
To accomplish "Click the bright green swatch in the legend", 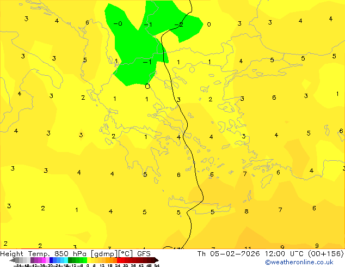I will pos(85,260).
